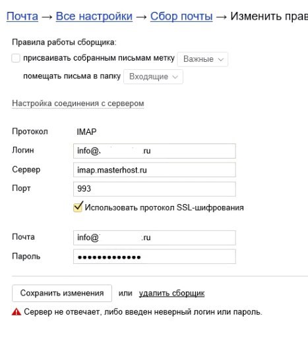
Task: Open Все настройки breadcrumb link
Action: [94, 16]
